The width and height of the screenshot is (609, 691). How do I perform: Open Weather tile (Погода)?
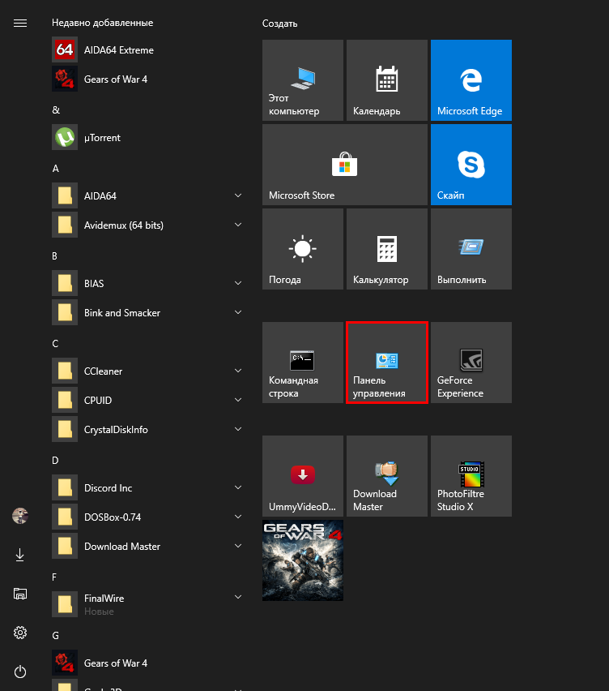click(303, 249)
